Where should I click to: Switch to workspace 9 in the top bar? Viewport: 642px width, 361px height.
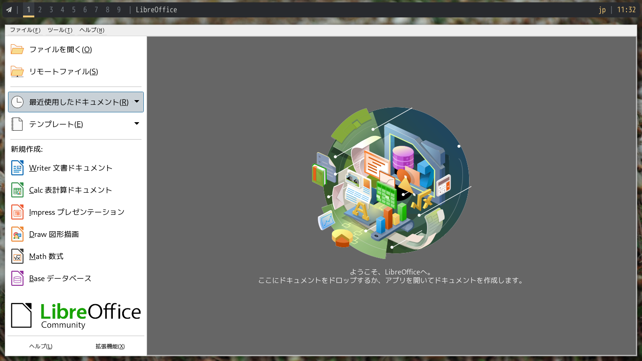[119, 9]
